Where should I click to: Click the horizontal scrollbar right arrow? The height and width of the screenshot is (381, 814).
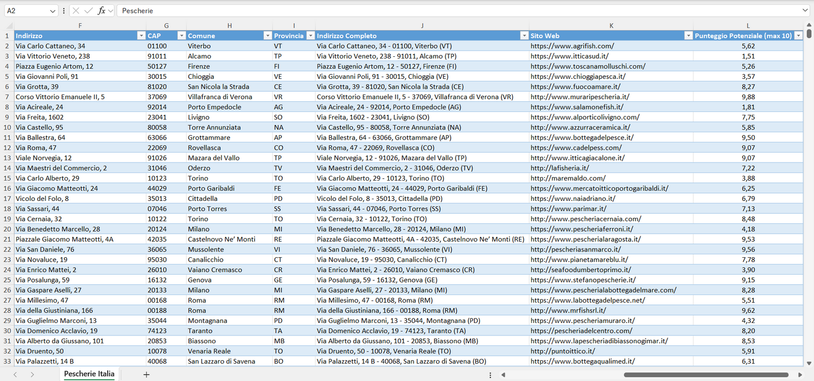click(800, 374)
